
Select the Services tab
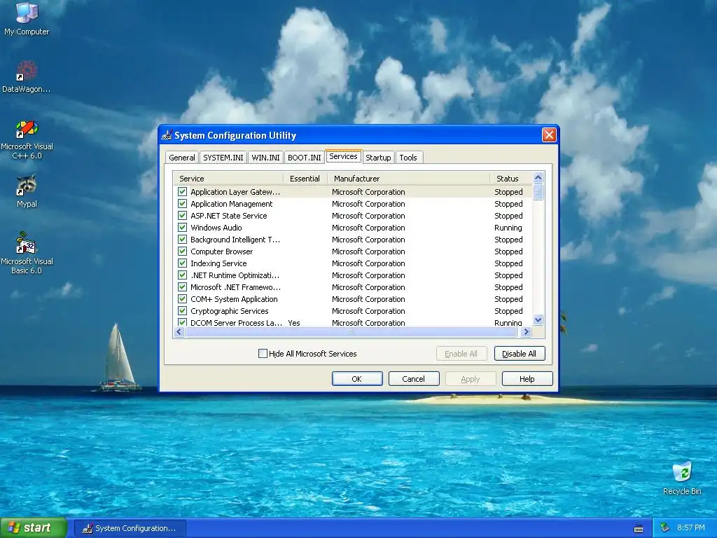tap(343, 156)
